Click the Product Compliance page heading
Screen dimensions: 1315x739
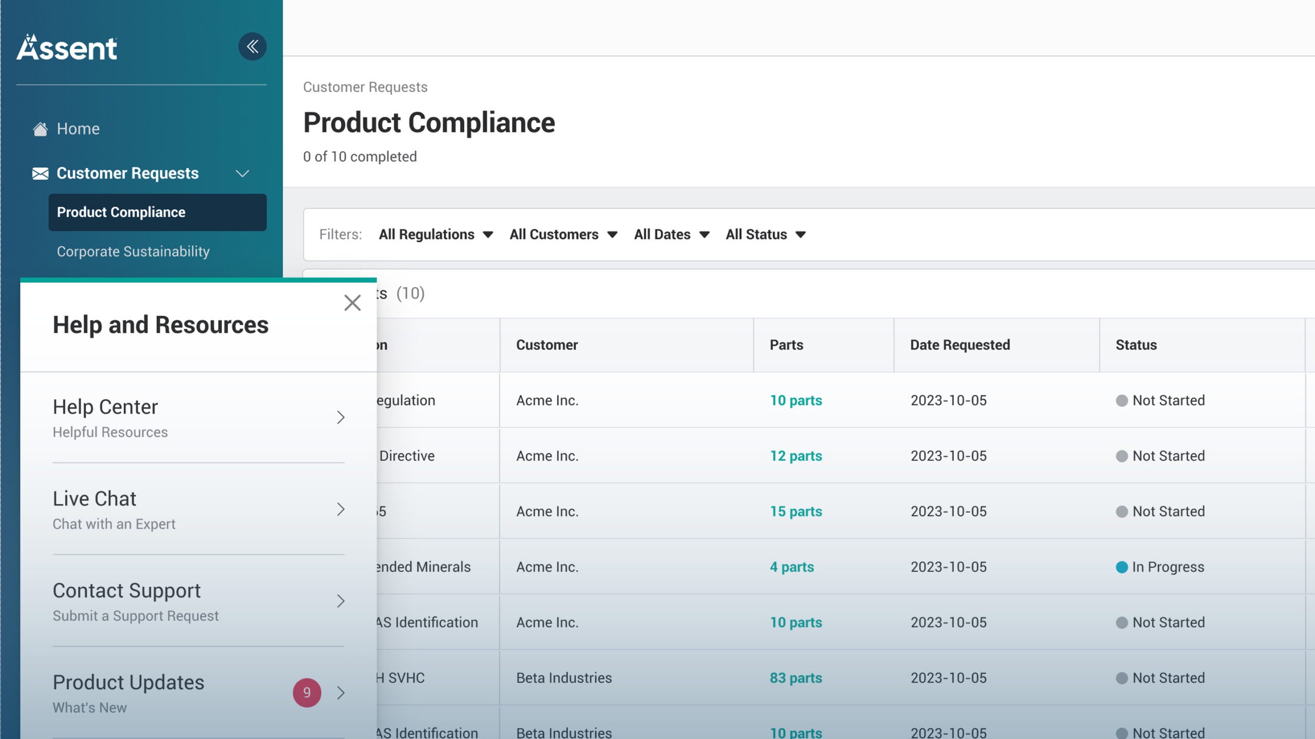[429, 123]
